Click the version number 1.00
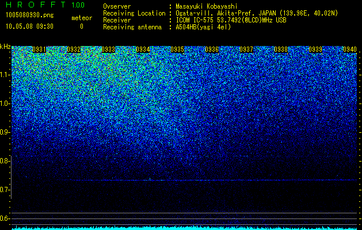This screenshot has height=230, width=362. click(x=78, y=5)
